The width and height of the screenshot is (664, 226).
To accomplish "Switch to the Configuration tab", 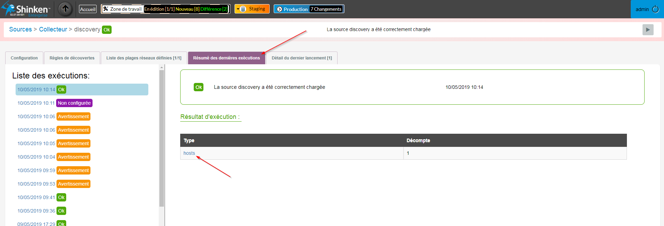I will 24,58.
